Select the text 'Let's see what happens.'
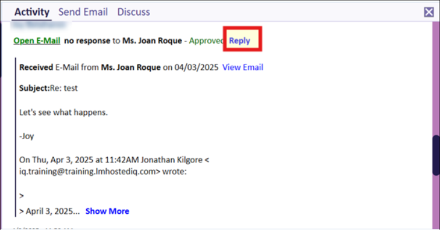 click(63, 113)
